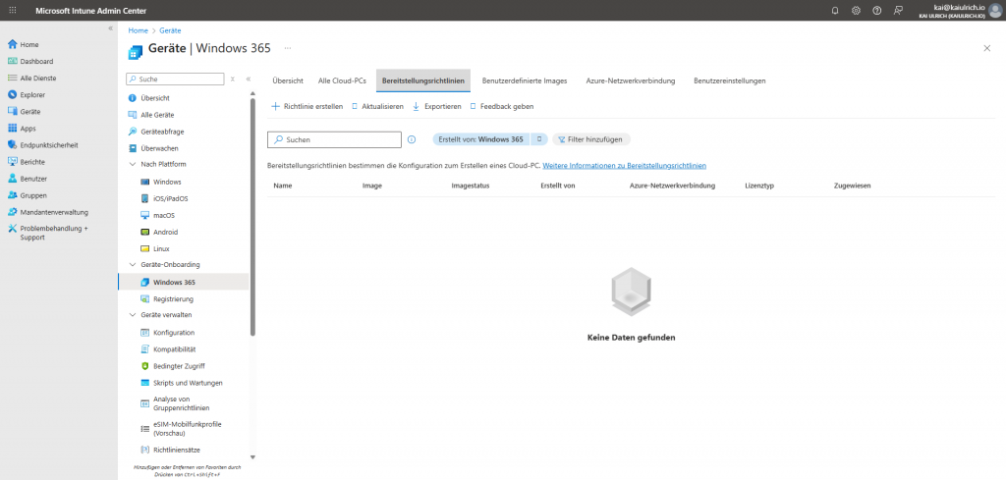Collapse the Geräte-Onboarding section

coord(133,265)
